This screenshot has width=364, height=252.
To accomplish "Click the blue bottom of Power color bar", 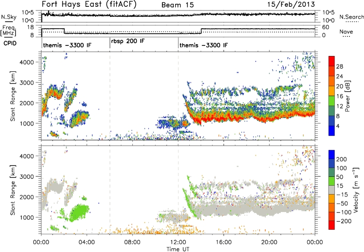I will click(332, 131).
